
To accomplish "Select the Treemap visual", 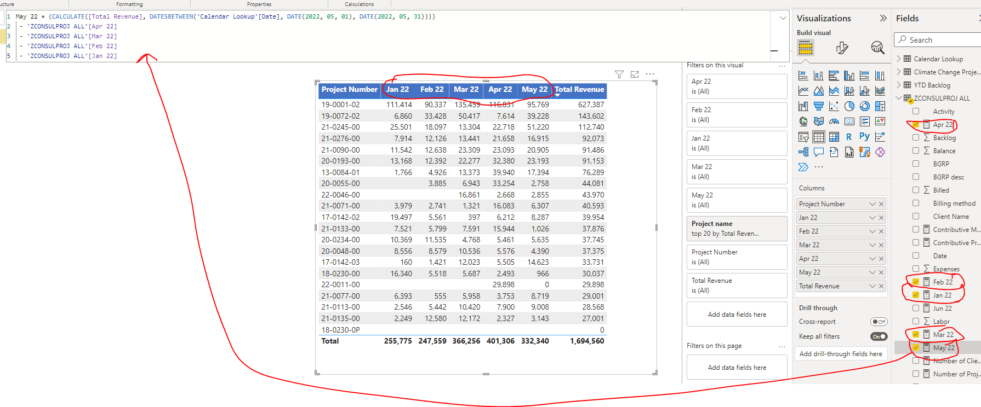I will click(880, 106).
